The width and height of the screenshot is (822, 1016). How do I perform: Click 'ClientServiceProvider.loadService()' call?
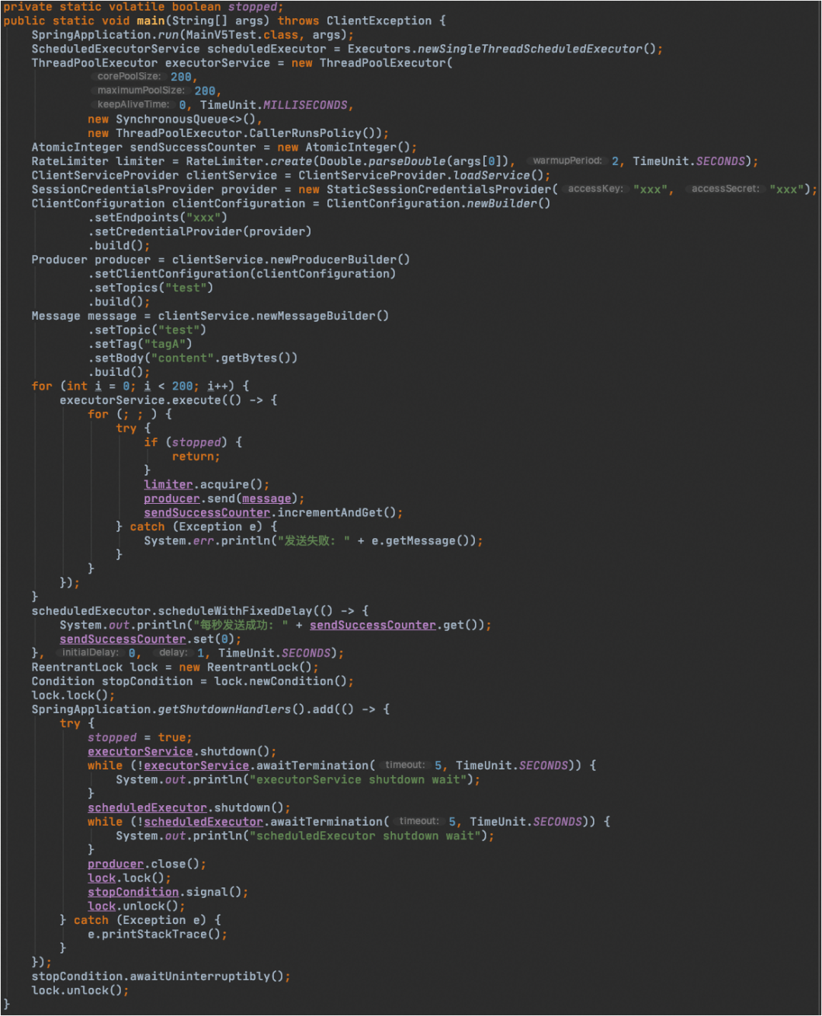point(421,176)
